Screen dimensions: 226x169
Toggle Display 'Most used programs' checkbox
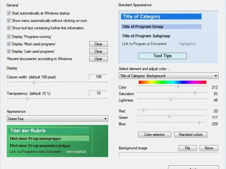[x=9, y=44]
